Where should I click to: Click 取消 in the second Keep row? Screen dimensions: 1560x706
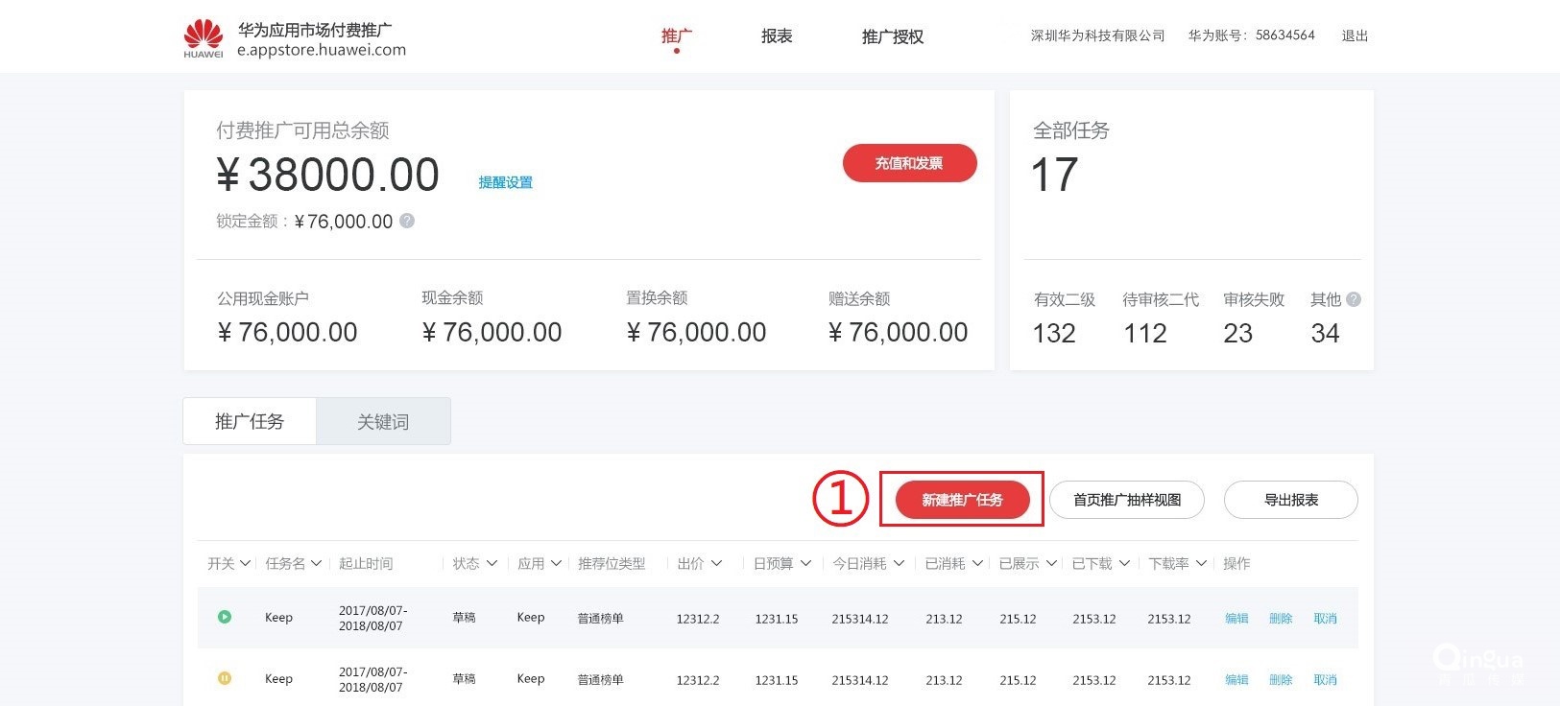coord(1325,680)
